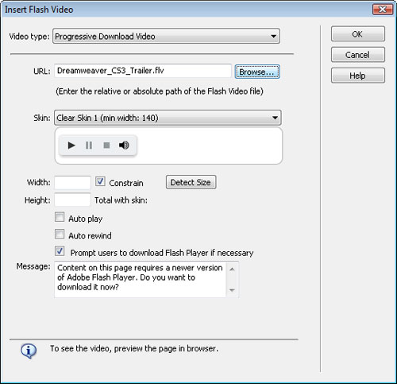Image resolution: width=397 pixels, height=384 pixels.
Task: Open Help for Insert Flash Video
Action: tap(358, 76)
